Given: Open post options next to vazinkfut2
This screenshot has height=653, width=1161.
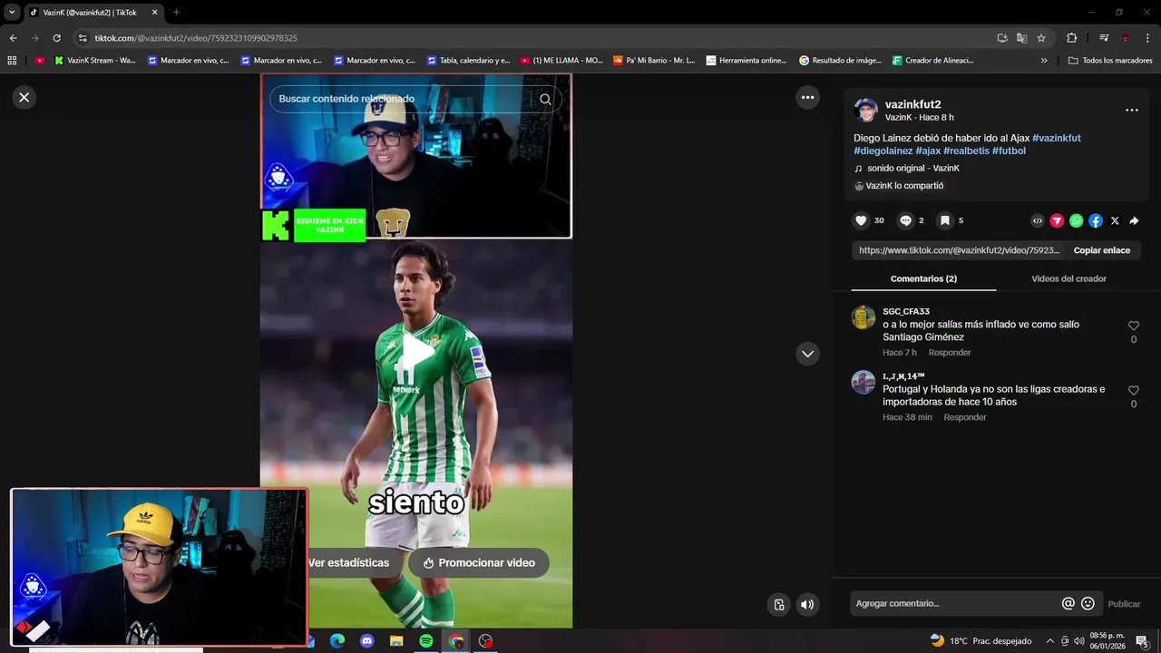Looking at the screenshot, I should click(1131, 110).
